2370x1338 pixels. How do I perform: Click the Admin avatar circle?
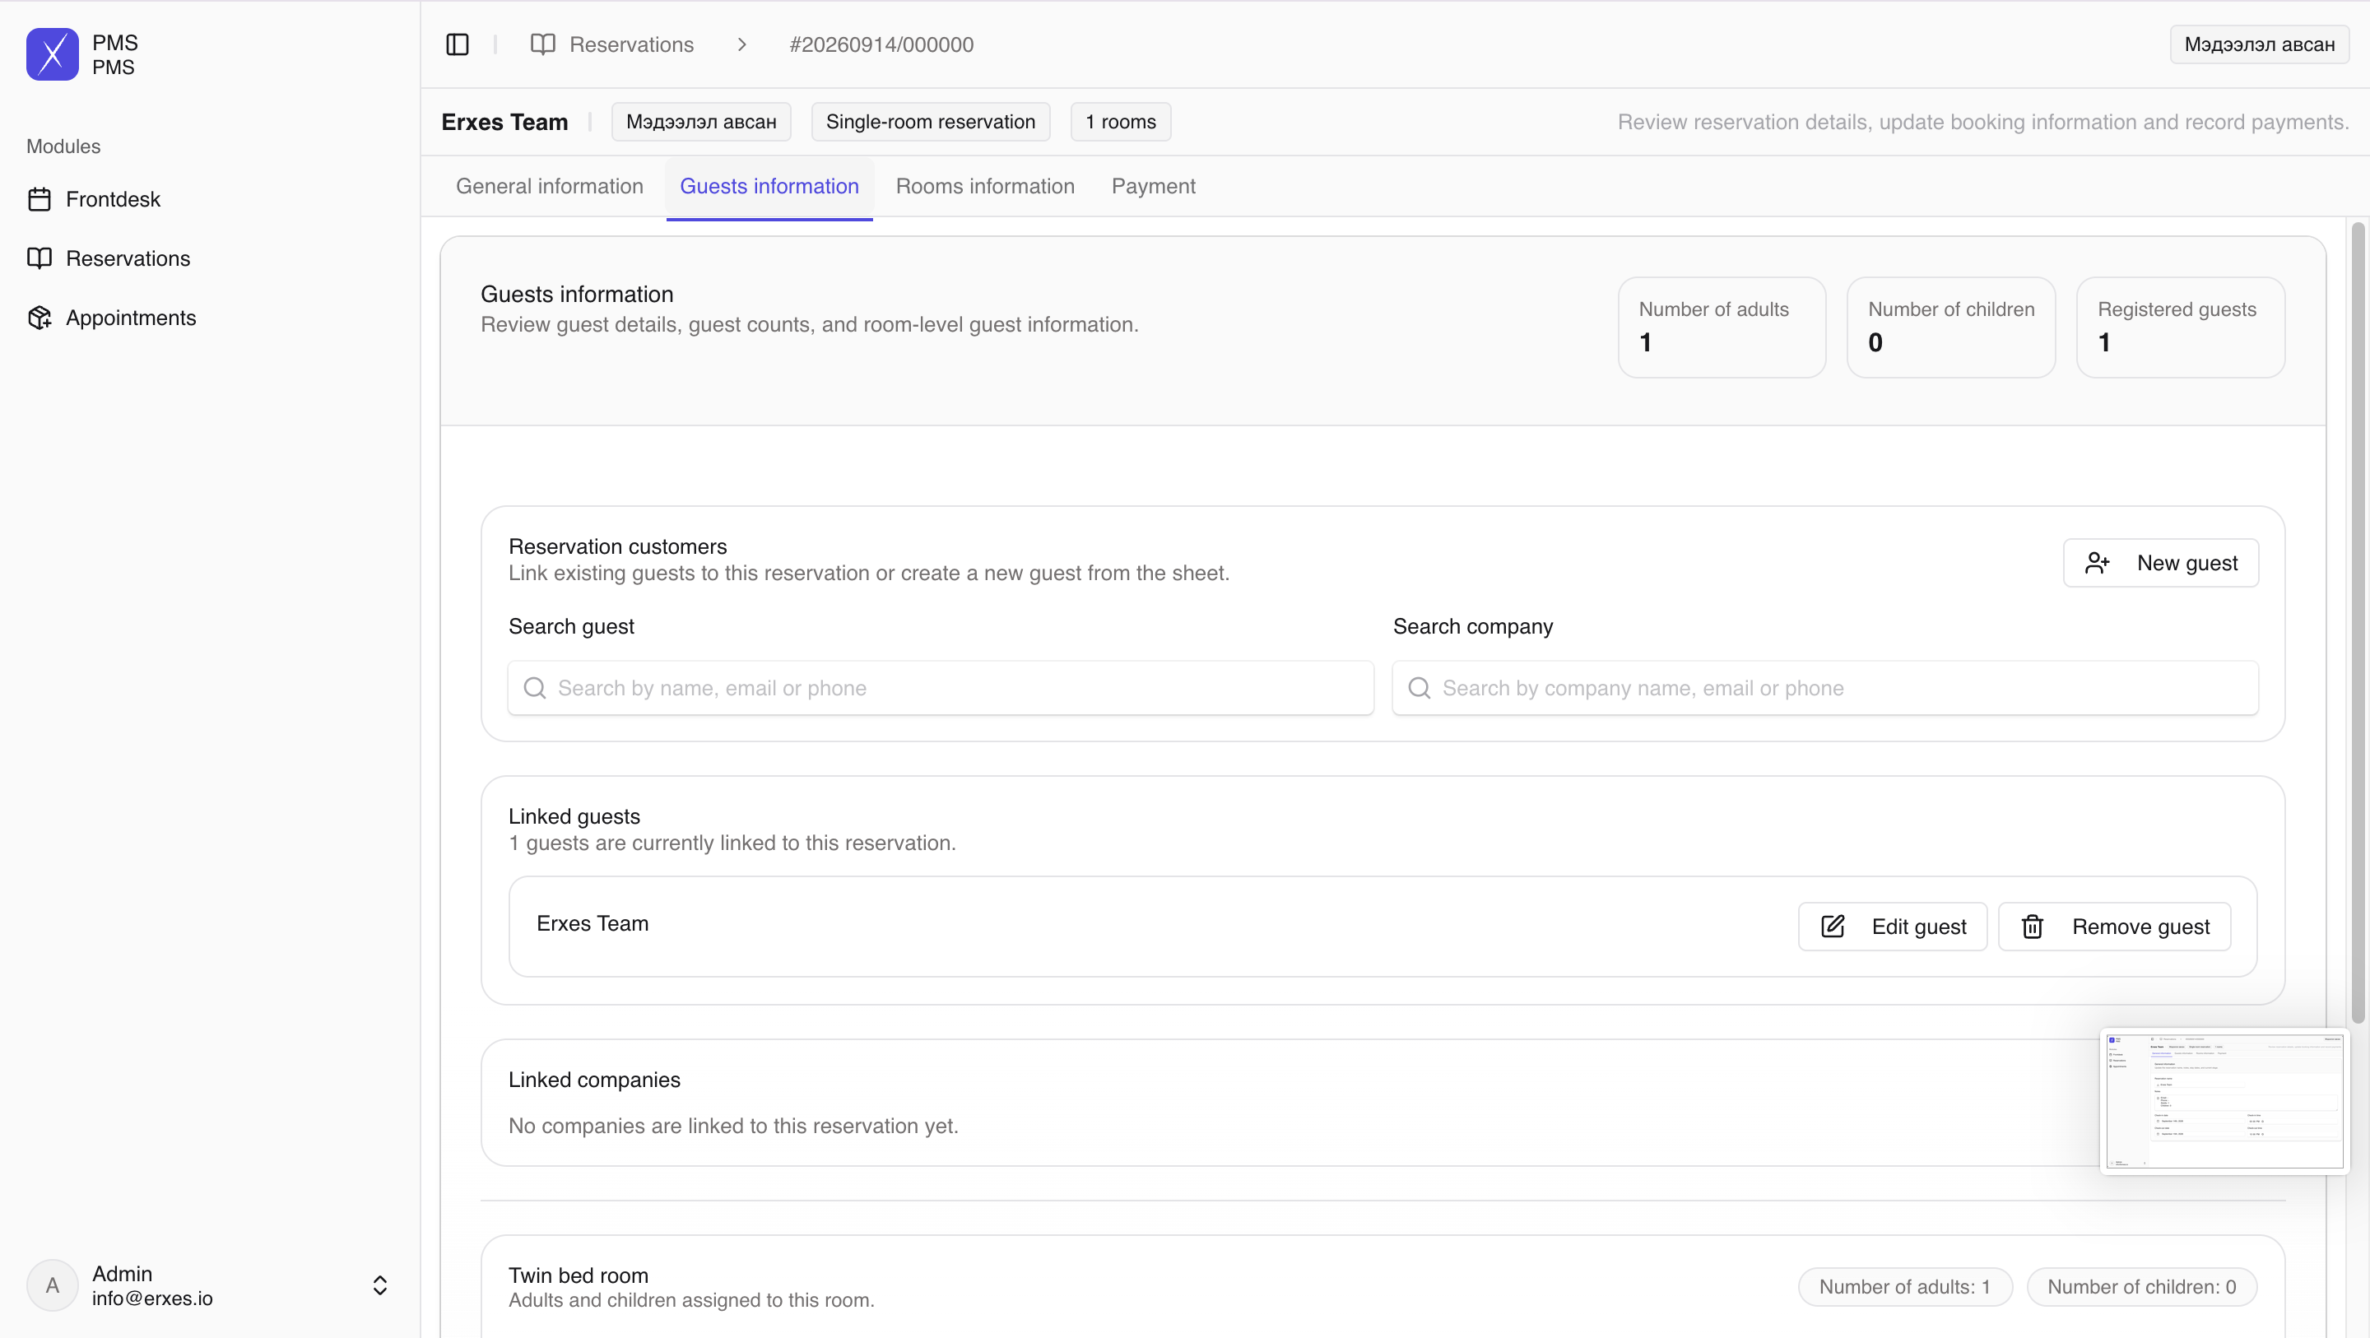tap(53, 1285)
